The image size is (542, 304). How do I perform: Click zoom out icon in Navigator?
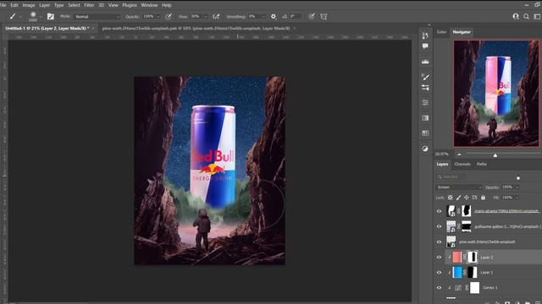[x=459, y=155]
